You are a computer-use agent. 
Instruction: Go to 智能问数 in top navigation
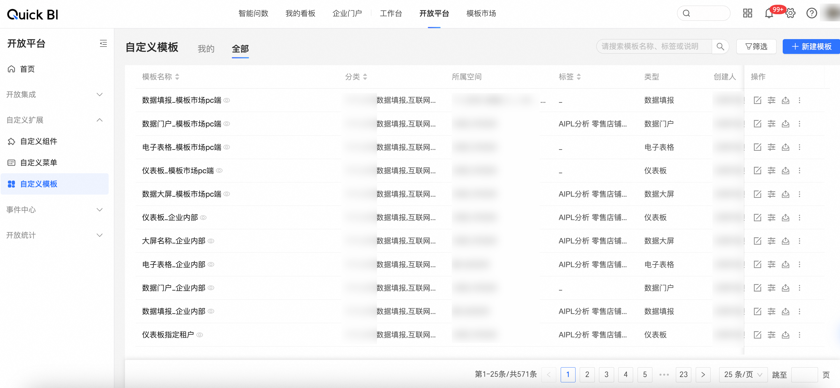[x=253, y=13]
